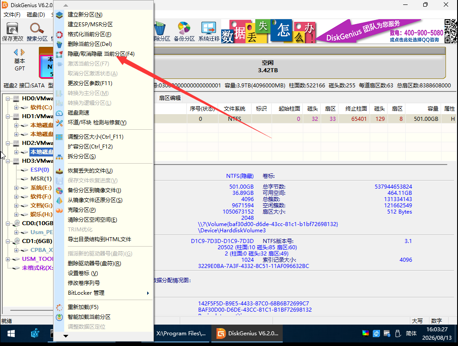Click the blue cube icon in taskbar

[x=35, y=334]
